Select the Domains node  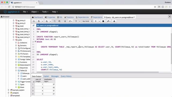tap(23, 46)
